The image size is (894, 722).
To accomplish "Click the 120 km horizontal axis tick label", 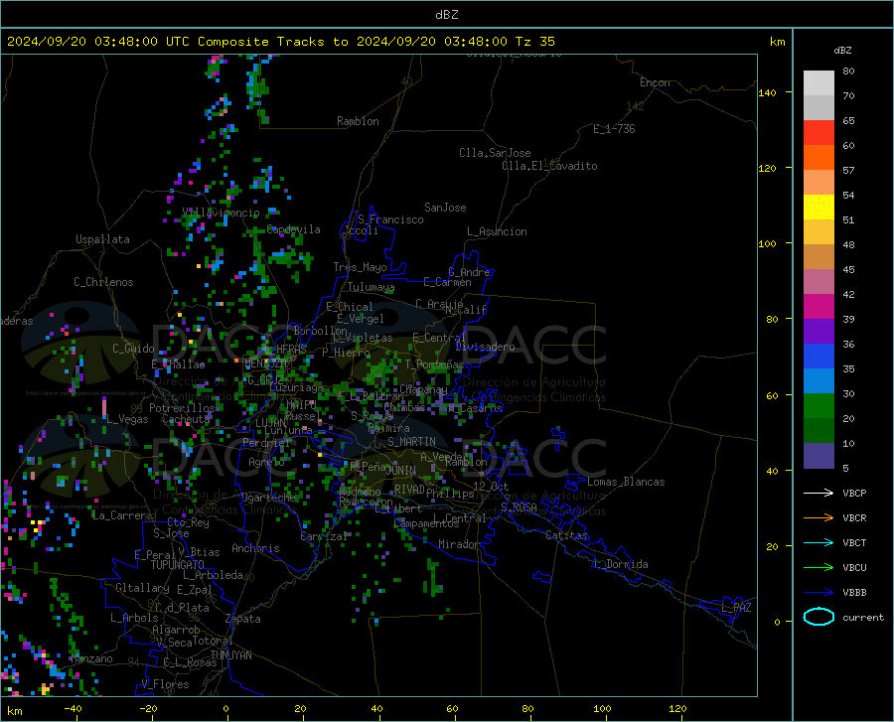I will pyautogui.click(x=677, y=709).
